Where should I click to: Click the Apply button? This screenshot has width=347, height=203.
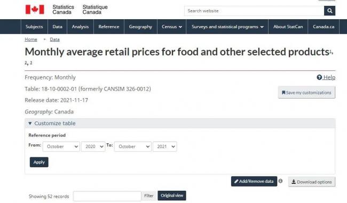click(x=39, y=162)
